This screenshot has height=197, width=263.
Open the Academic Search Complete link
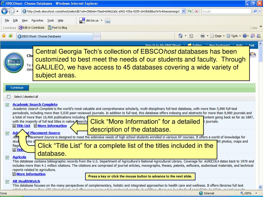click(x=35, y=105)
